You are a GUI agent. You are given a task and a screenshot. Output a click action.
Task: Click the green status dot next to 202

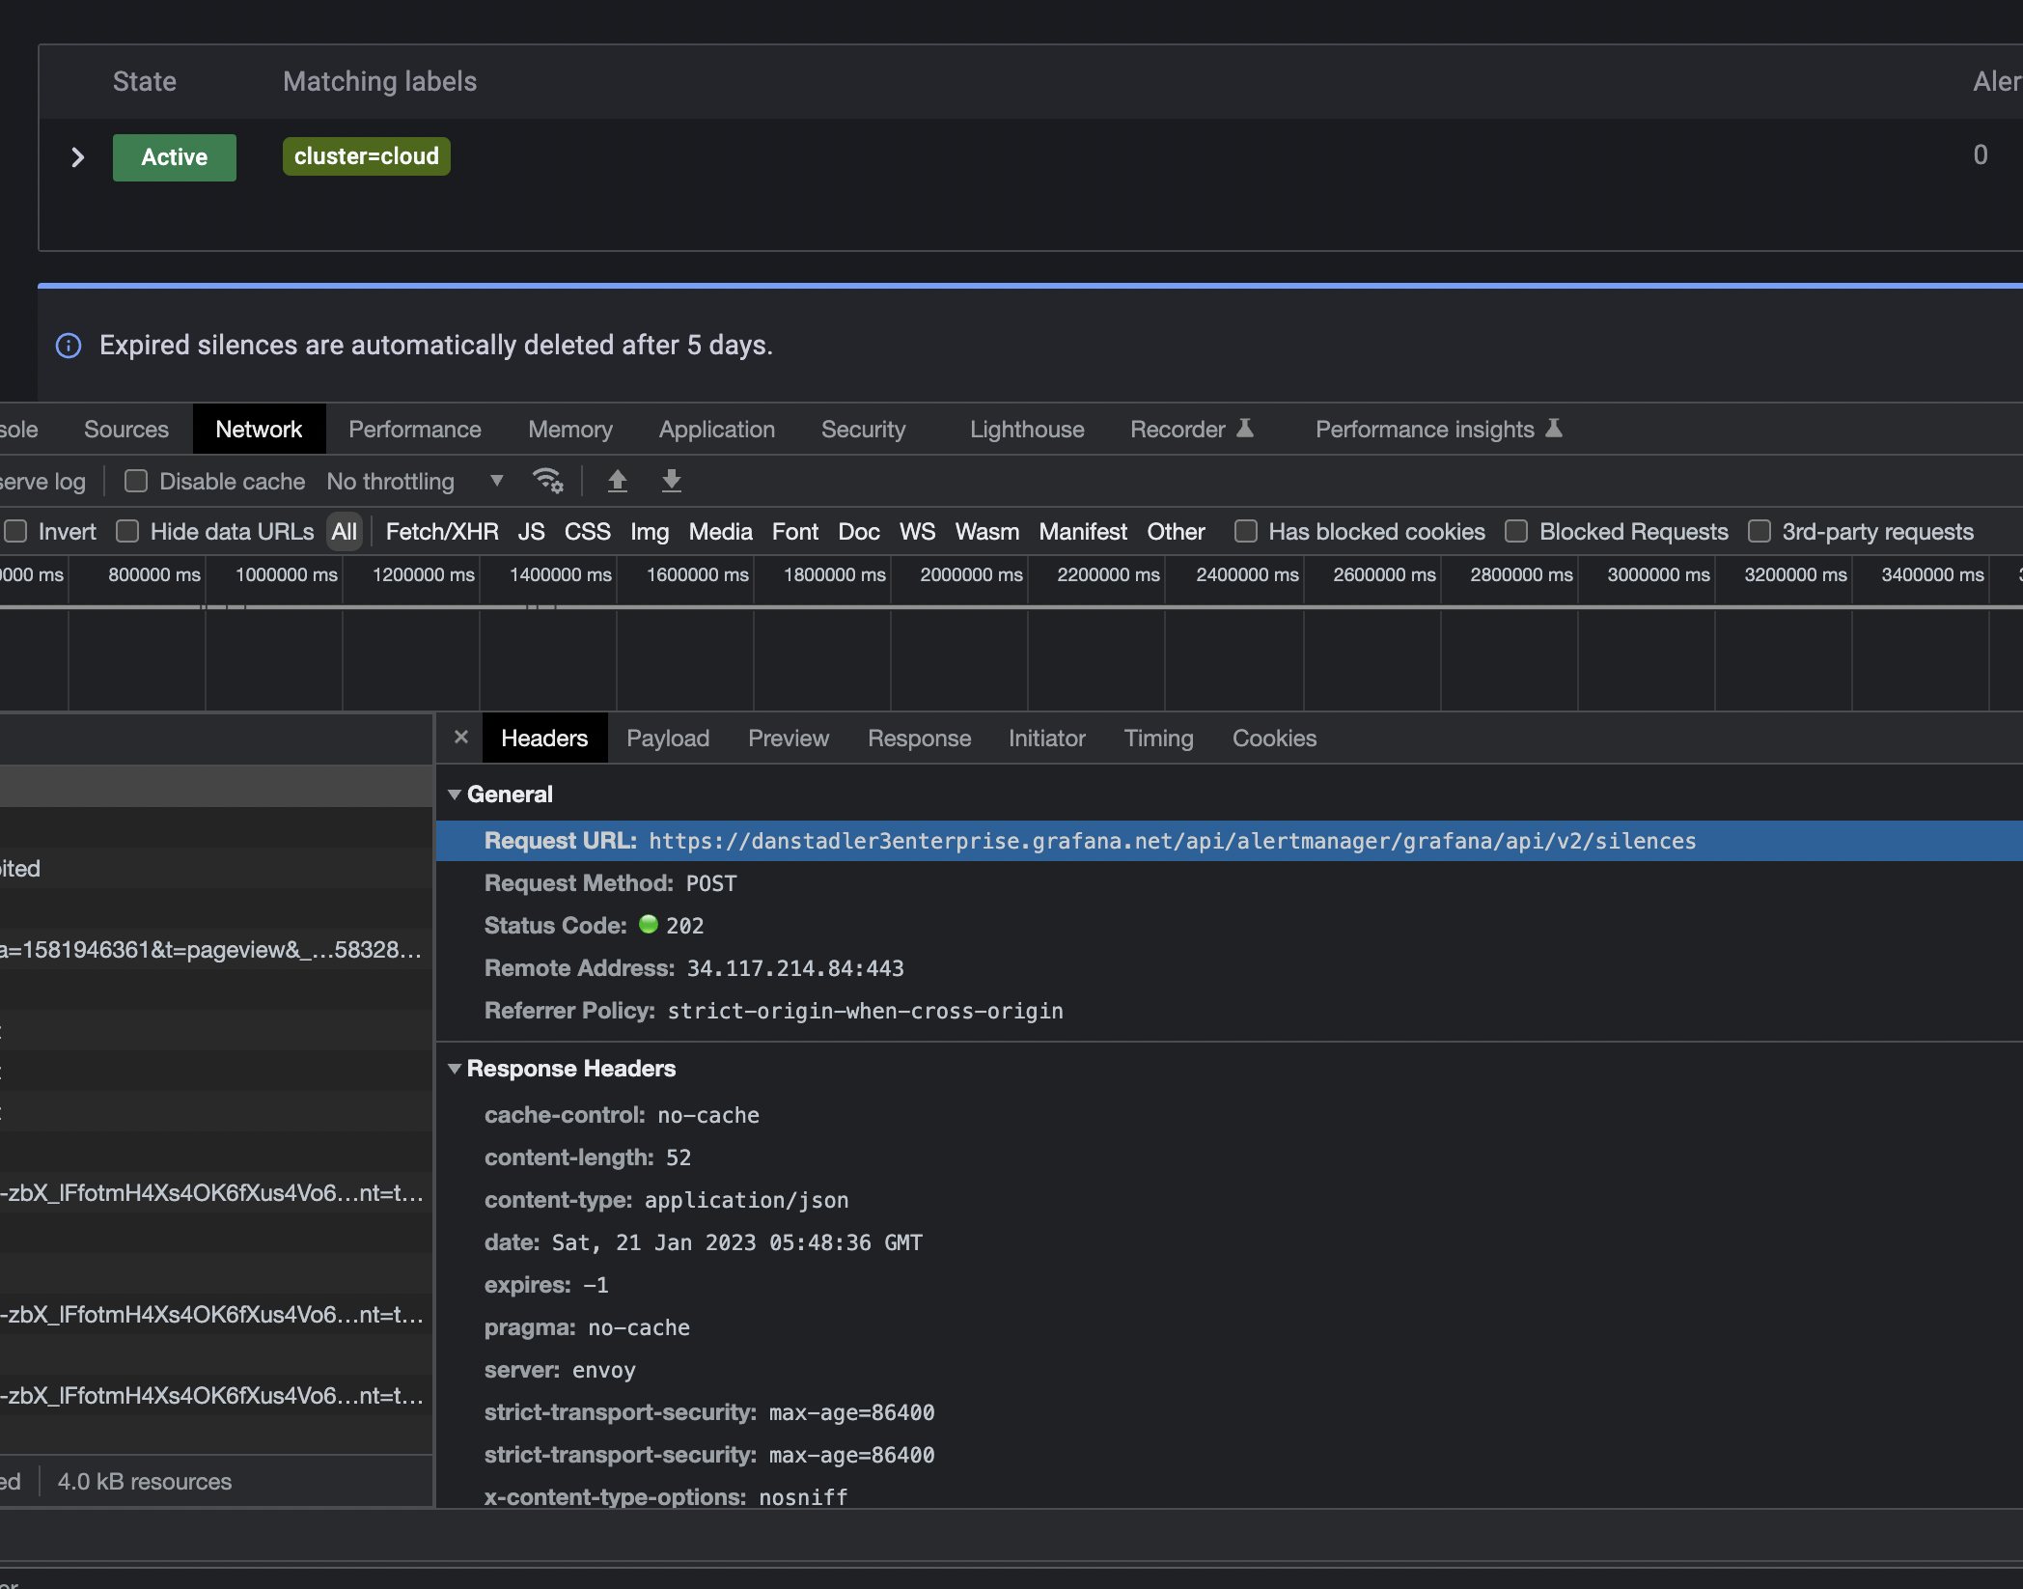click(x=648, y=925)
